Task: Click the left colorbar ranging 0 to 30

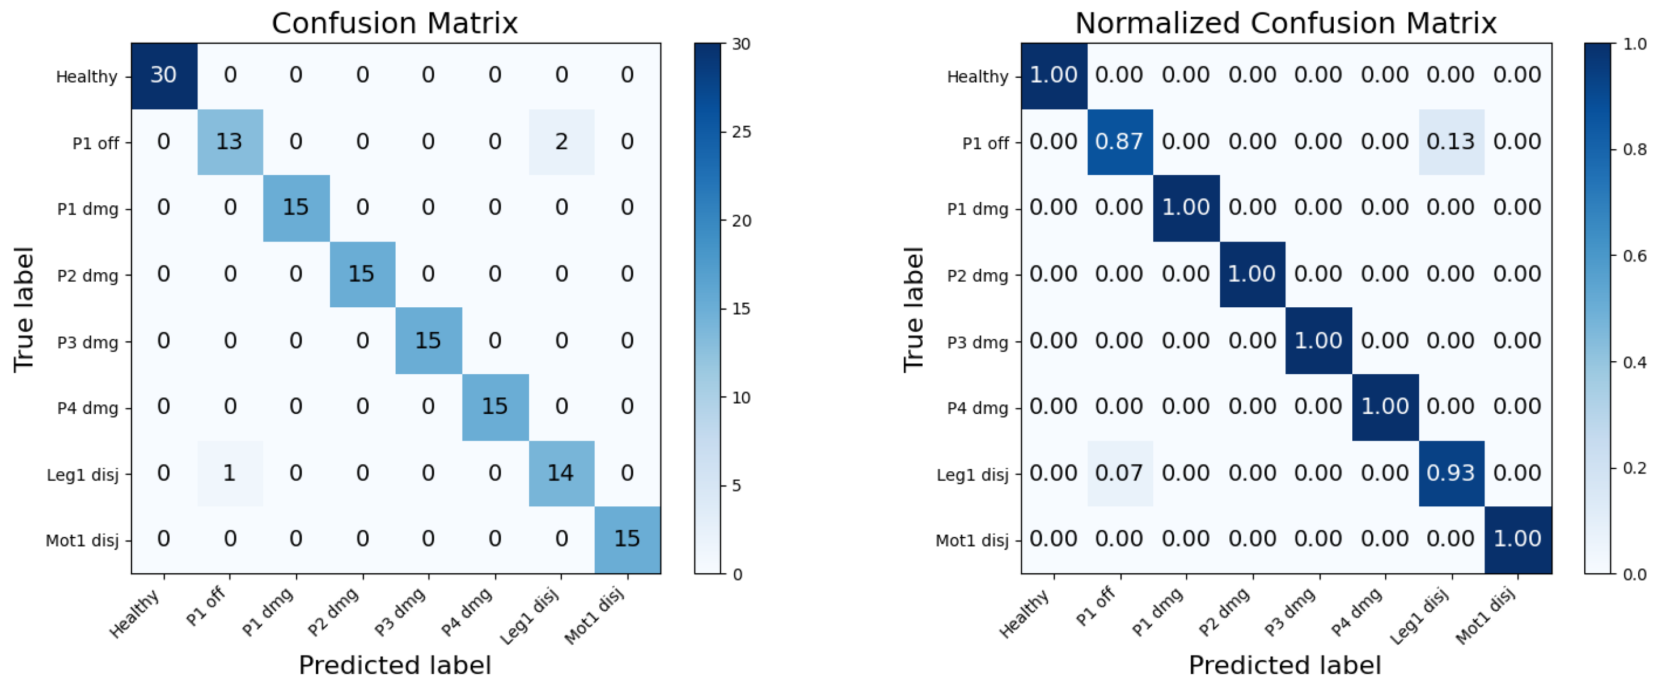Action: (x=707, y=308)
